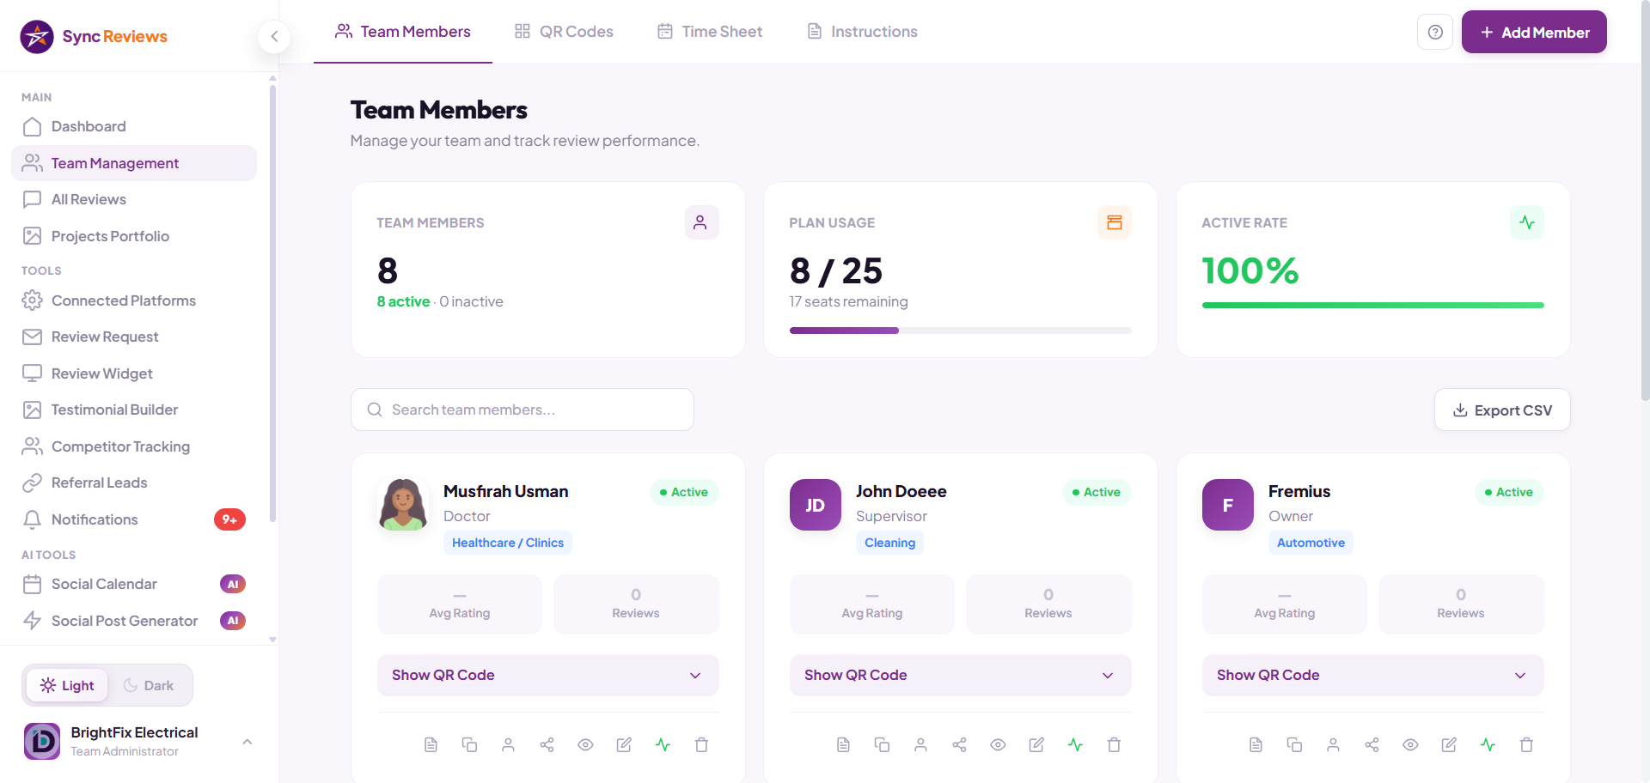1650x783 pixels.
Task: Click the Plan Usage progress bar
Action: (960, 331)
